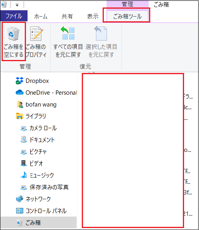
Task: Select the ミュージック library
Action: coord(37,175)
